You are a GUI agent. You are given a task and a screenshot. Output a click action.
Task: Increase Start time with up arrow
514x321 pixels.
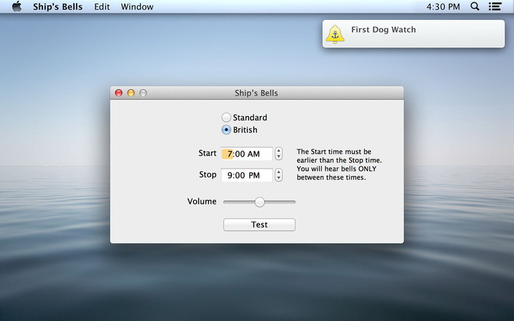pyautogui.click(x=279, y=151)
